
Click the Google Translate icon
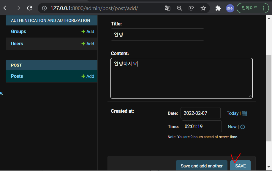(167, 8)
